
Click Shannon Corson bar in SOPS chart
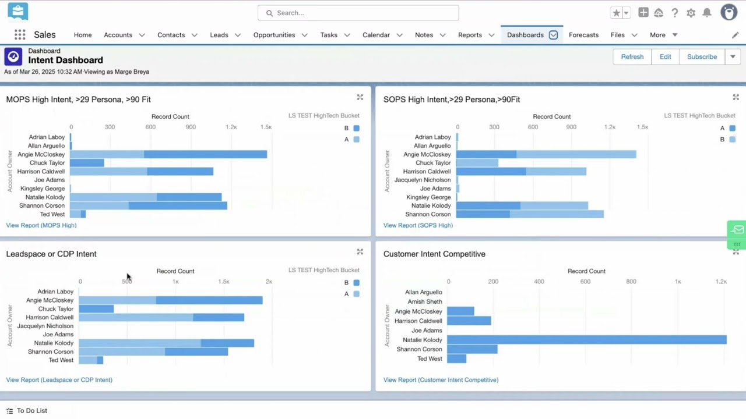tap(530, 214)
